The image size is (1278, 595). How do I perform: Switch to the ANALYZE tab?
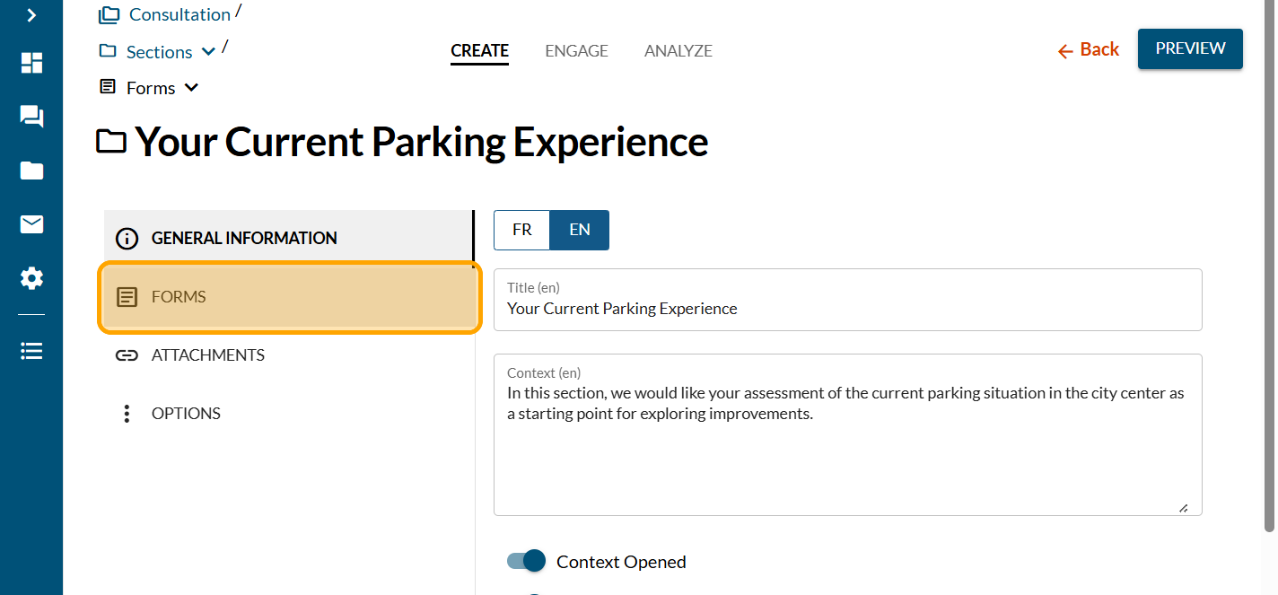[x=678, y=51]
